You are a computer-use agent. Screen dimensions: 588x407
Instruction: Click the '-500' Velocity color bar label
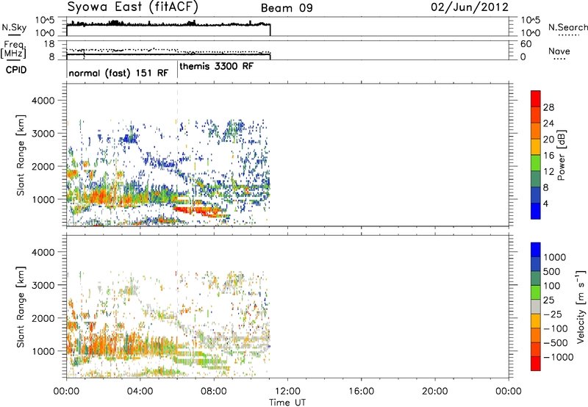[556, 342]
